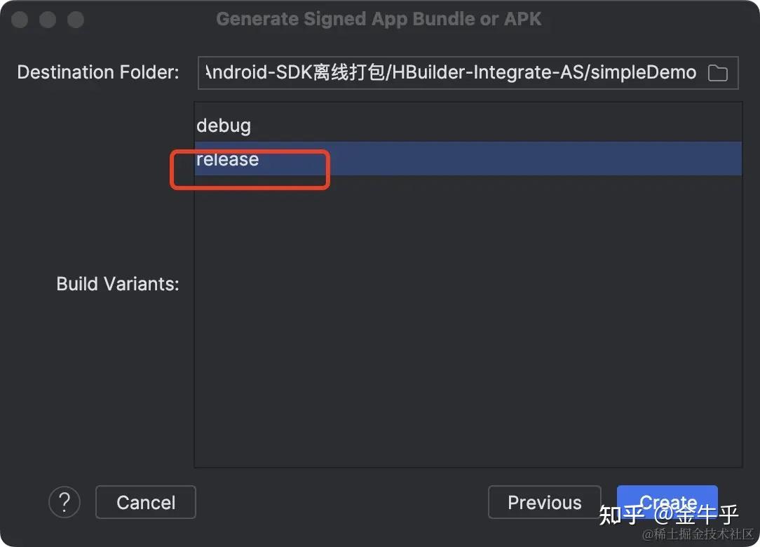Click the dialog title bar text

pyautogui.click(x=379, y=19)
